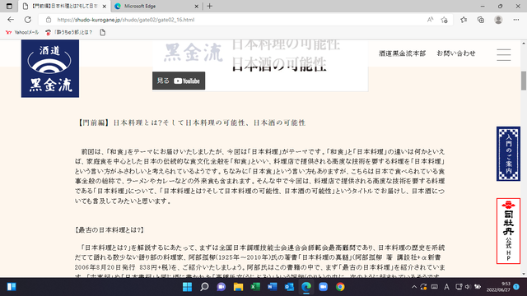Viewport: 527px width, 296px height.
Task: Open the clock showing 2022/06/27
Action: (498, 287)
